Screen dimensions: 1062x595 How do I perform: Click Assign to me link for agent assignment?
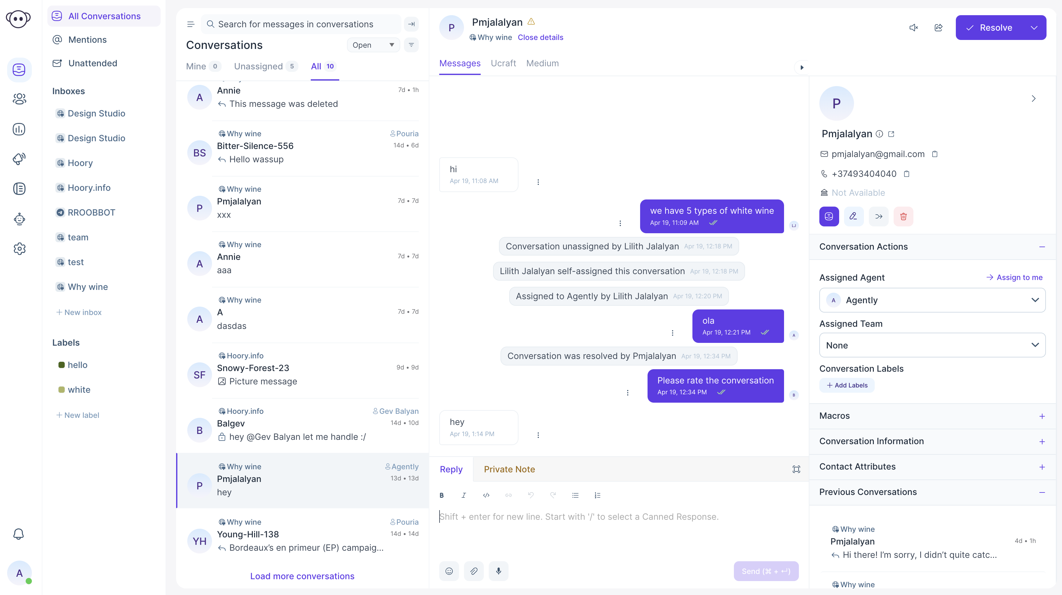[1015, 277]
